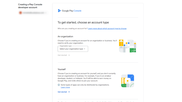182x102 pixels.
Task: Click the arrow icon after Yourself 'Get started'
Action: click(x=69, y=92)
